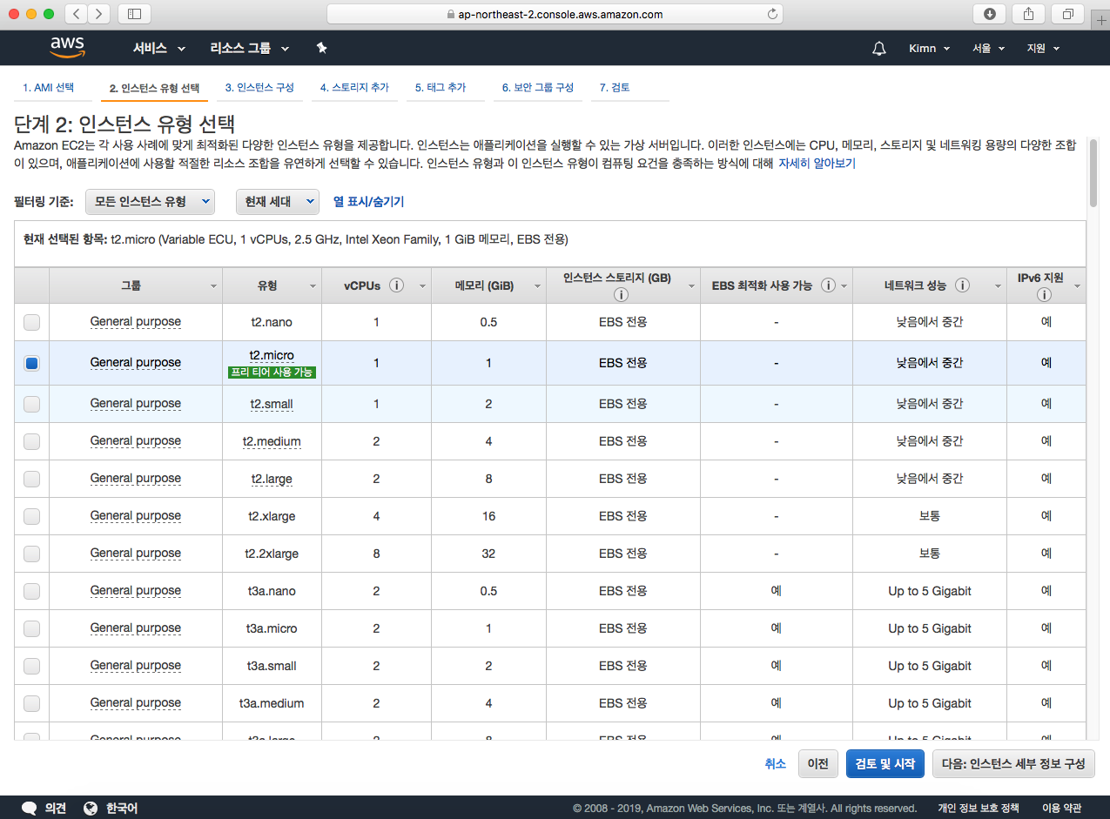Open the Kimn account dropdown
The width and height of the screenshot is (1110, 819).
[x=929, y=48]
